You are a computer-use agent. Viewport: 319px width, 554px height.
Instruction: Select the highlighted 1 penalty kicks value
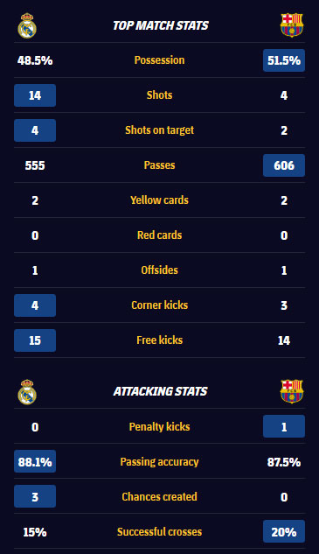(x=284, y=426)
